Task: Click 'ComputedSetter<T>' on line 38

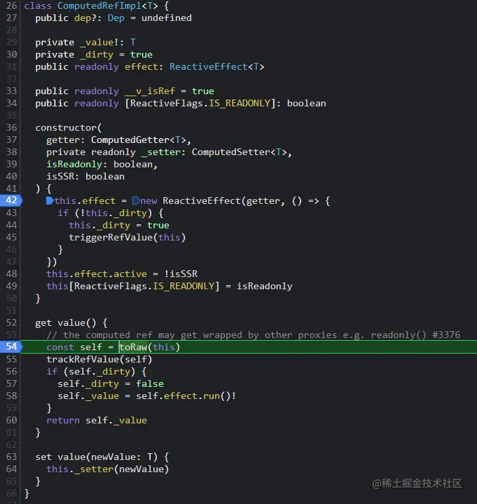Action: [x=240, y=152]
